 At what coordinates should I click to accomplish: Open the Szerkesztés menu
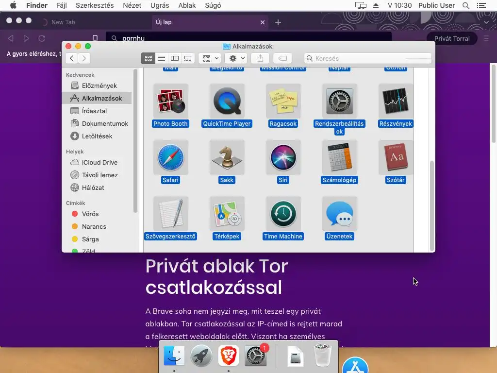click(95, 5)
